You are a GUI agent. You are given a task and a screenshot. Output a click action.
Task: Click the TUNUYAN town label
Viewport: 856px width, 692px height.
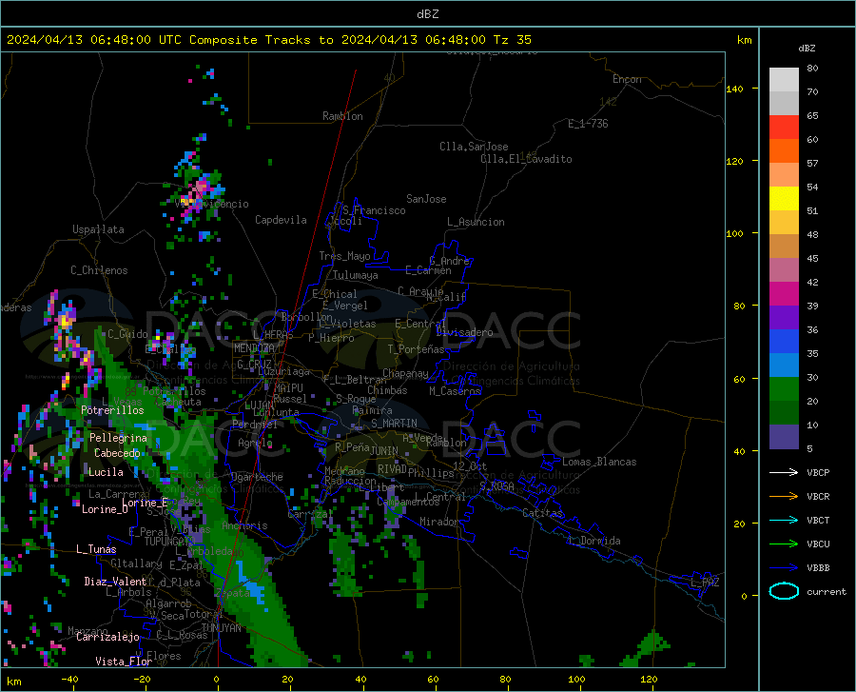221,627
